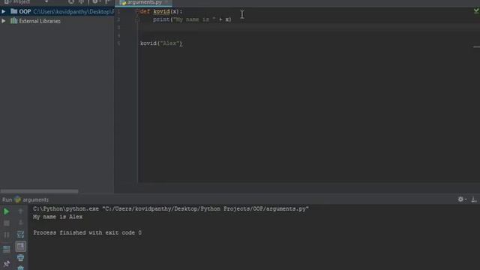Click the horizontal scrollbar in Project panel
This screenshot has height=270, width=480.
click(x=39, y=191)
